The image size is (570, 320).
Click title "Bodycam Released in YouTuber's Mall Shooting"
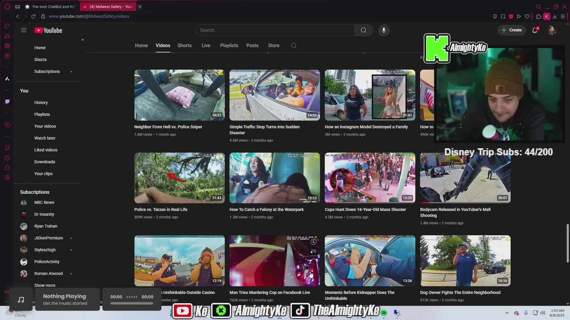tap(455, 212)
